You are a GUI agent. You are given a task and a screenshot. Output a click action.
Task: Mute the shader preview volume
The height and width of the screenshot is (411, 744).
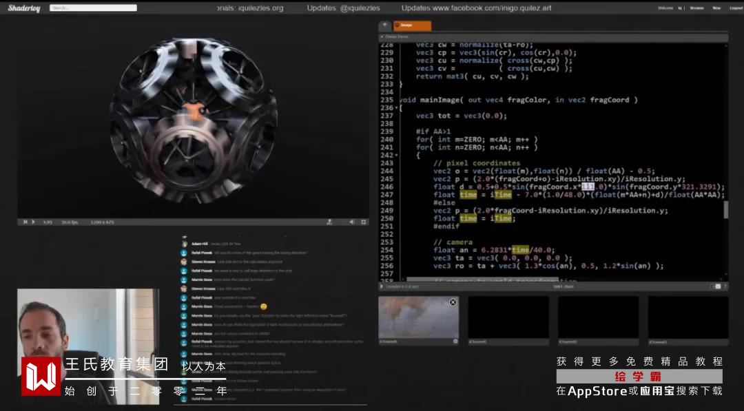coord(351,222)
